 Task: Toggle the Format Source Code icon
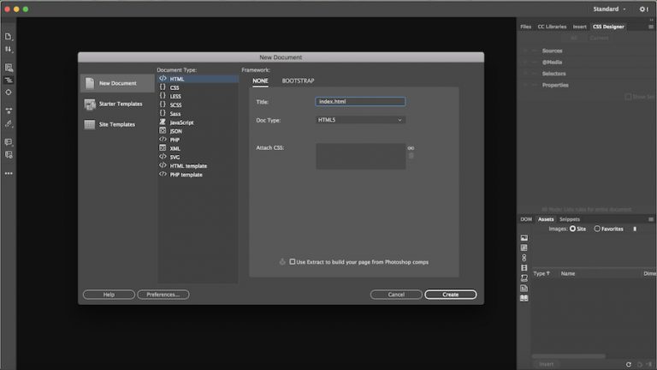9,80
